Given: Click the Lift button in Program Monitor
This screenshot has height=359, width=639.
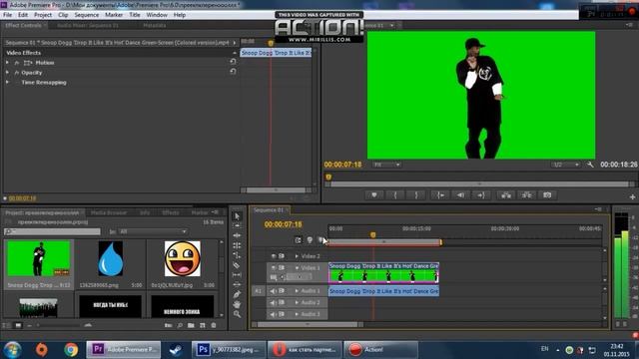Looking at the screenshot, I should tap(506, 195).
